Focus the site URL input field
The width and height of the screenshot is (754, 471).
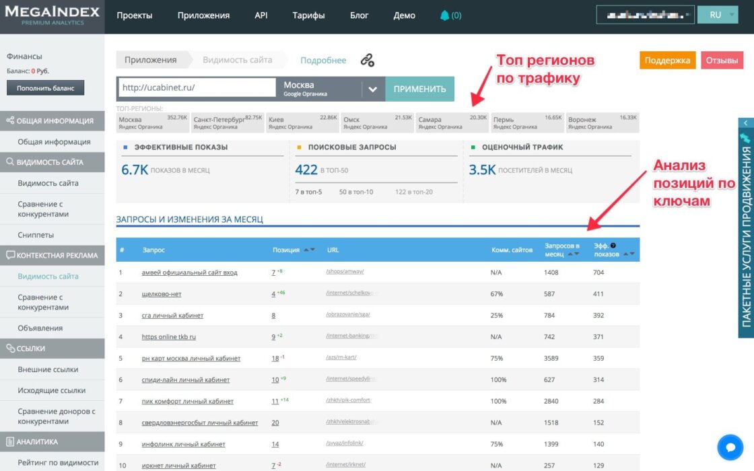pos(197,87)
